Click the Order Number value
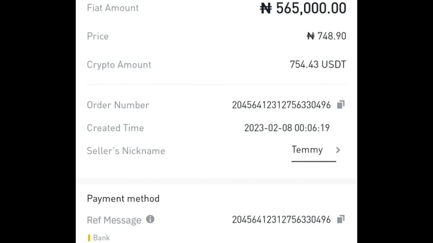 click(x=281, y=105)
